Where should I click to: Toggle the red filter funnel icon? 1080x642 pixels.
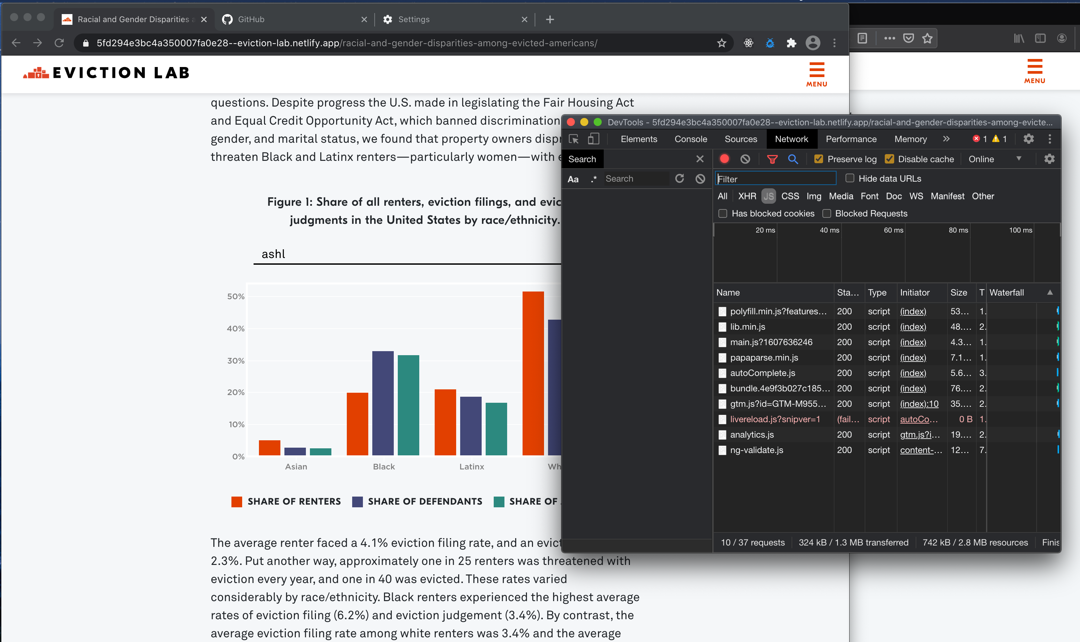[772, 159]
